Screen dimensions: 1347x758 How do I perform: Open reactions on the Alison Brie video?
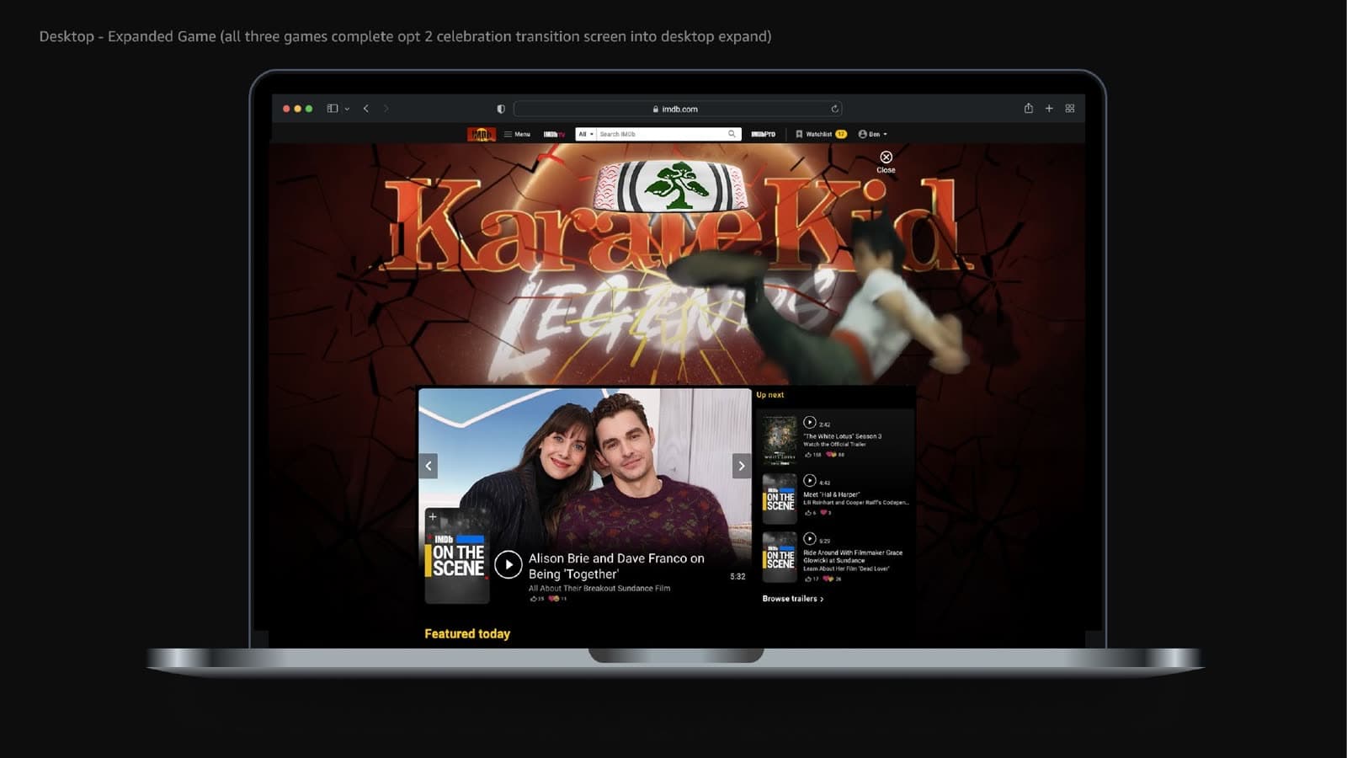[x=557, y=599]
